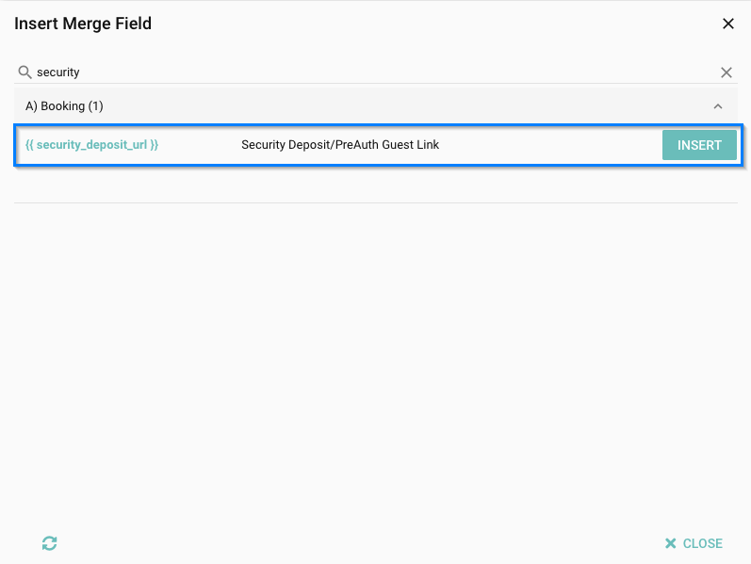Select the {{ security_deposit_url }} merge tag
751x564 pixels.
point(91,145)
